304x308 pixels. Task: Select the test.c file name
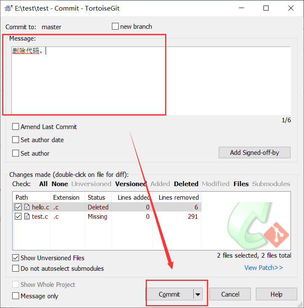click(x=40, y=217)
